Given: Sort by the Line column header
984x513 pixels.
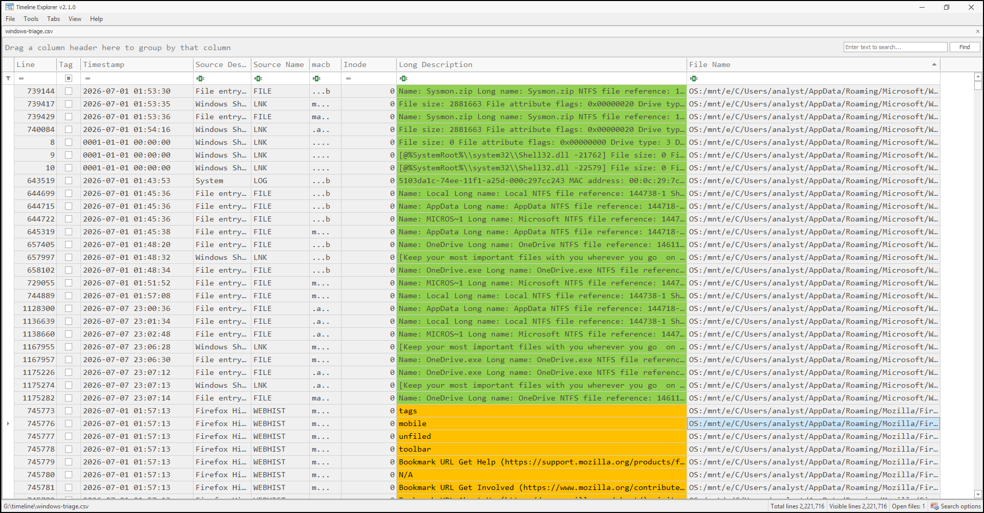Looking at the screenshot, I should coord(35,64).
